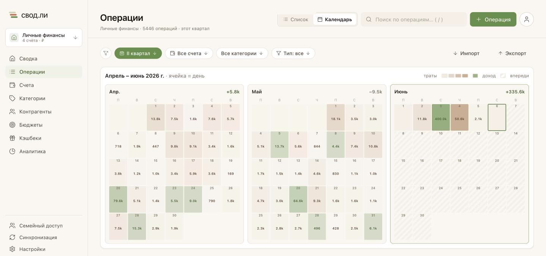Click the people icon for Семейный доступ
Image resolution: width=546 pixels, height=256 pixels.
point(12,226)
